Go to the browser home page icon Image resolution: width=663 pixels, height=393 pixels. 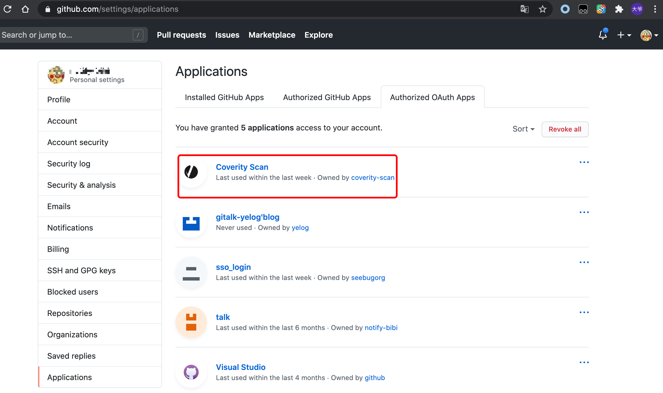[25, 9]
